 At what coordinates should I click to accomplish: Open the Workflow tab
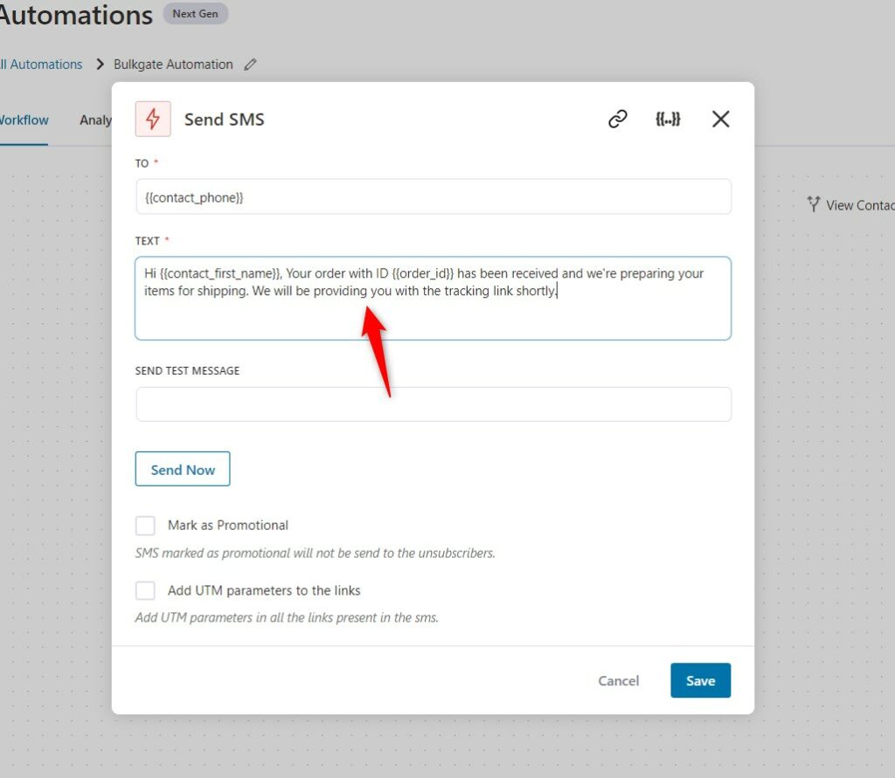(24, 120)
